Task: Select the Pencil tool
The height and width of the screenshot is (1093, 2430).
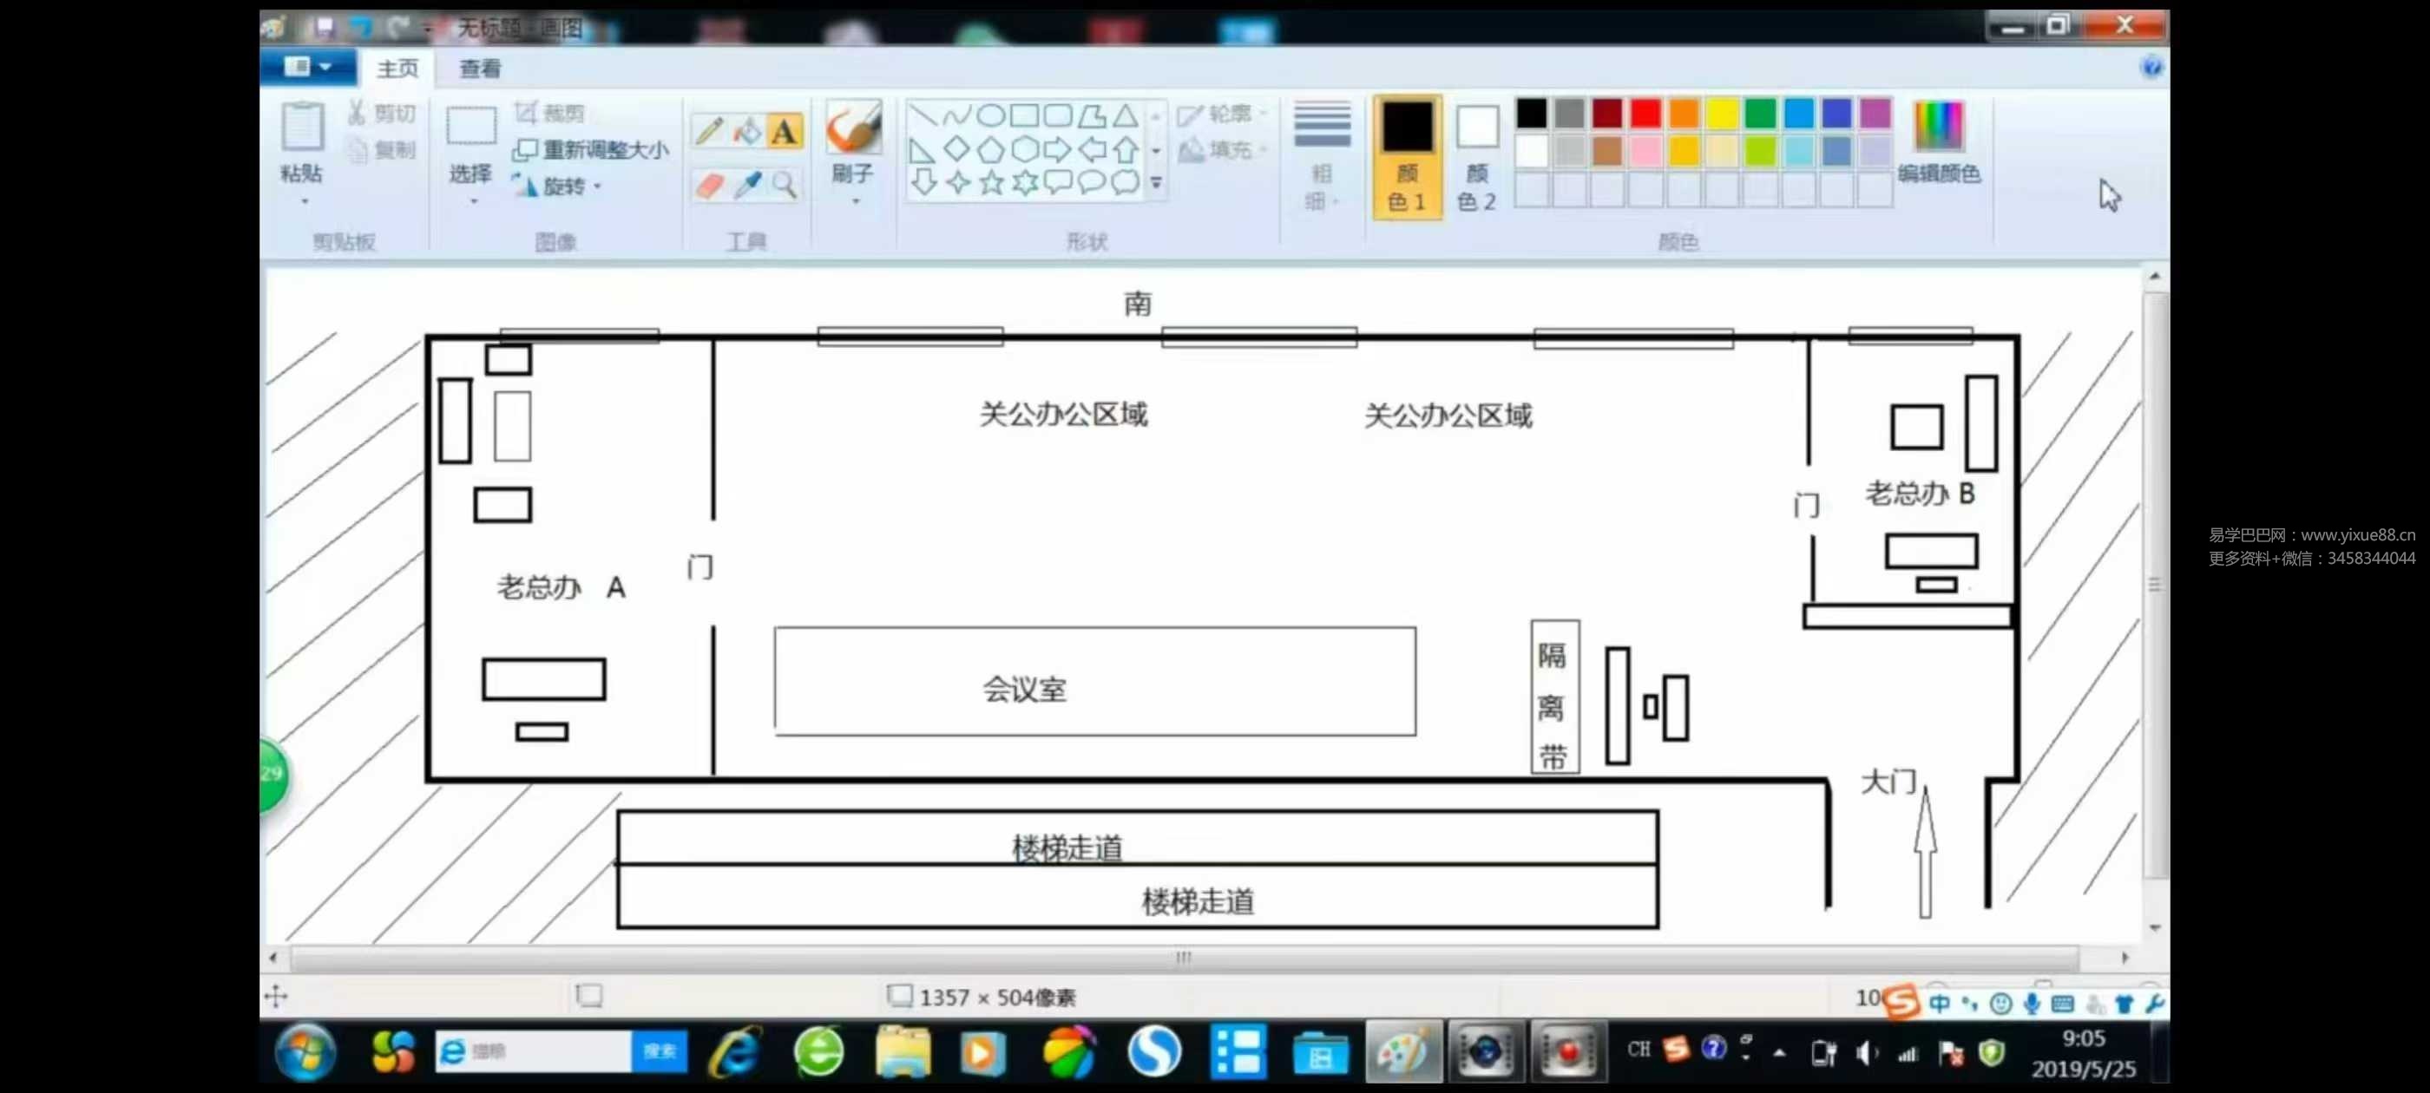Action: [x=709, y=131]
